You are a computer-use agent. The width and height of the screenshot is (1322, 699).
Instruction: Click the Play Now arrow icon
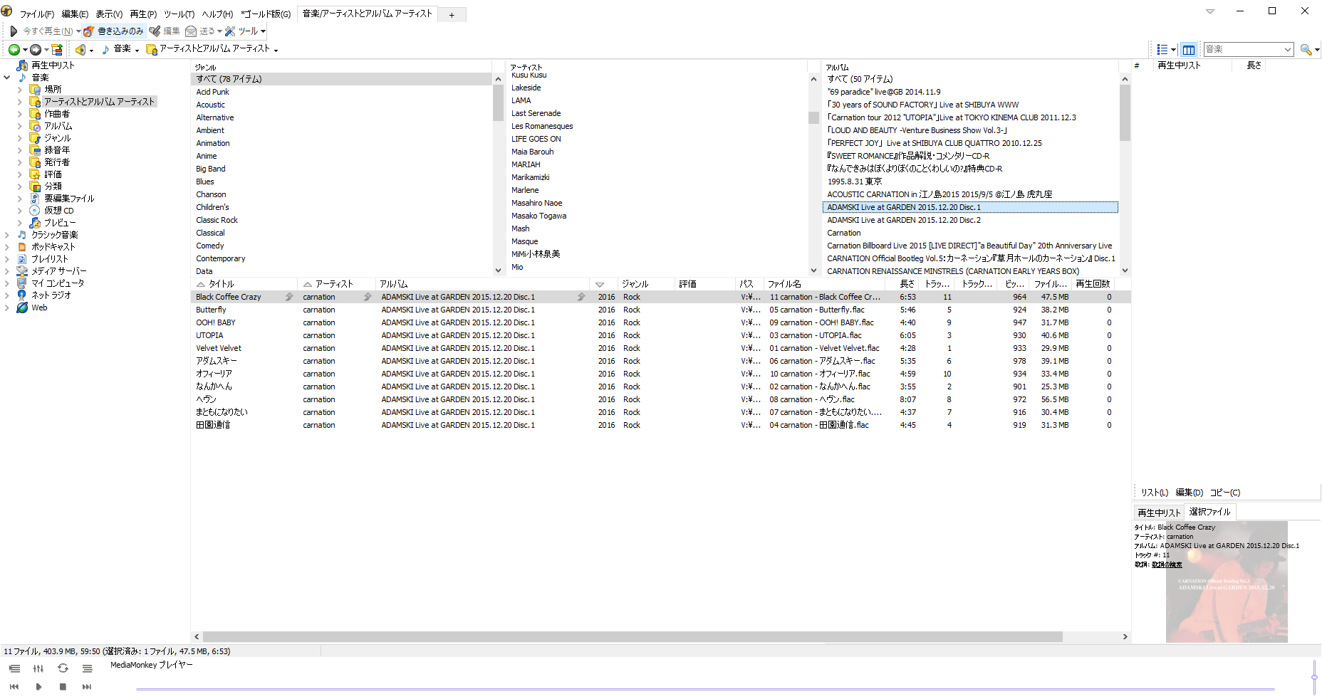(x=14, y=31)
